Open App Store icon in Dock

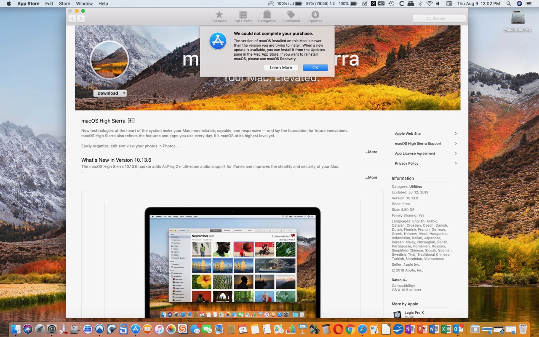(136, 329)
